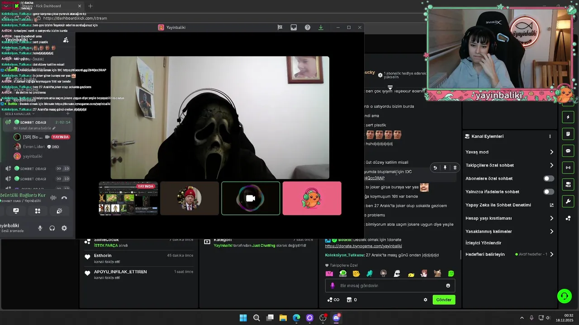The width and height of the screenshot is (579, 325).
Task: Click the broadcast signal icon in the Kick sidebar
Action: pos(568,167)
